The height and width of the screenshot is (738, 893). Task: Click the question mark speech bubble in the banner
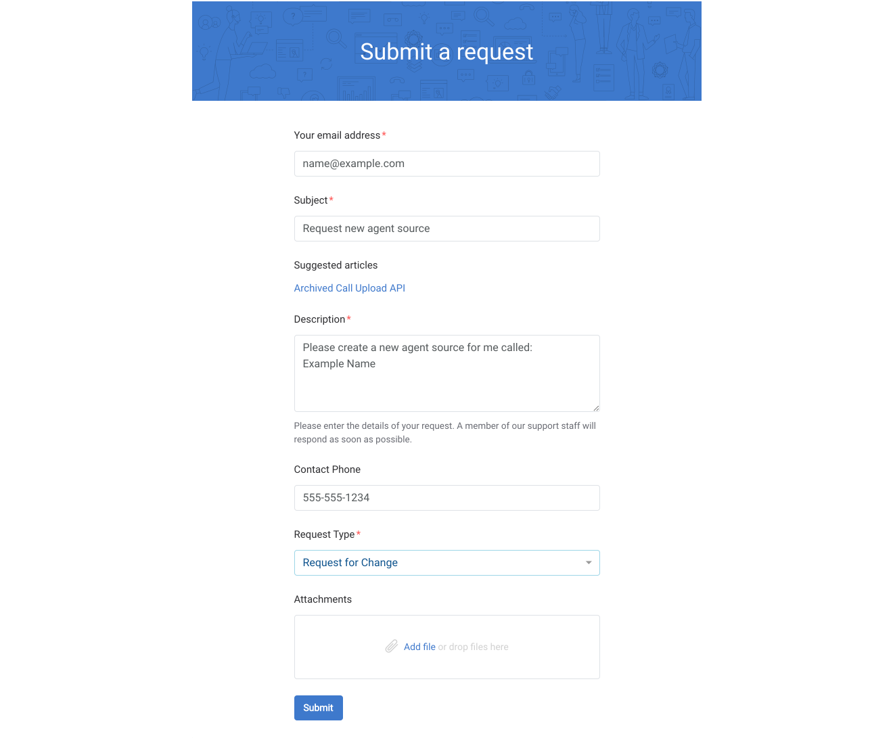292,16
